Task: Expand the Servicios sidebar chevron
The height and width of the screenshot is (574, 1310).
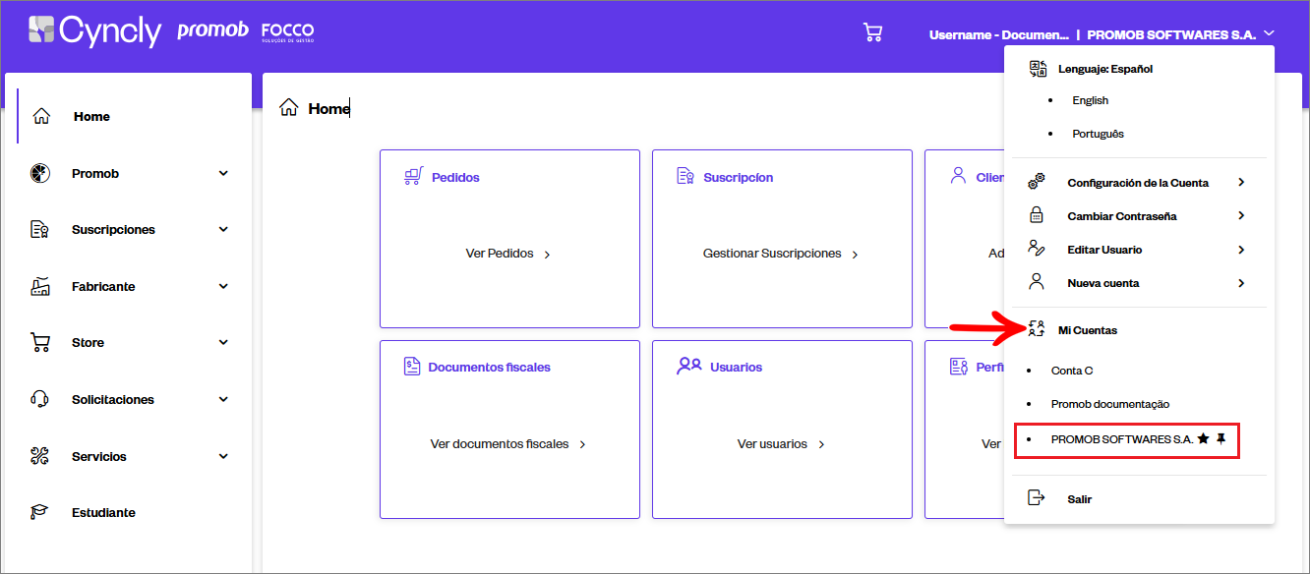Action: [x=223, y=456]
